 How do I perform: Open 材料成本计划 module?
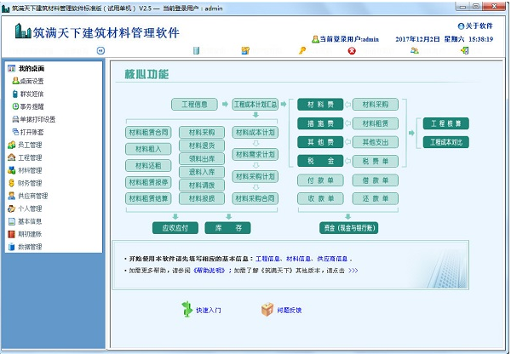pos(255,132)
